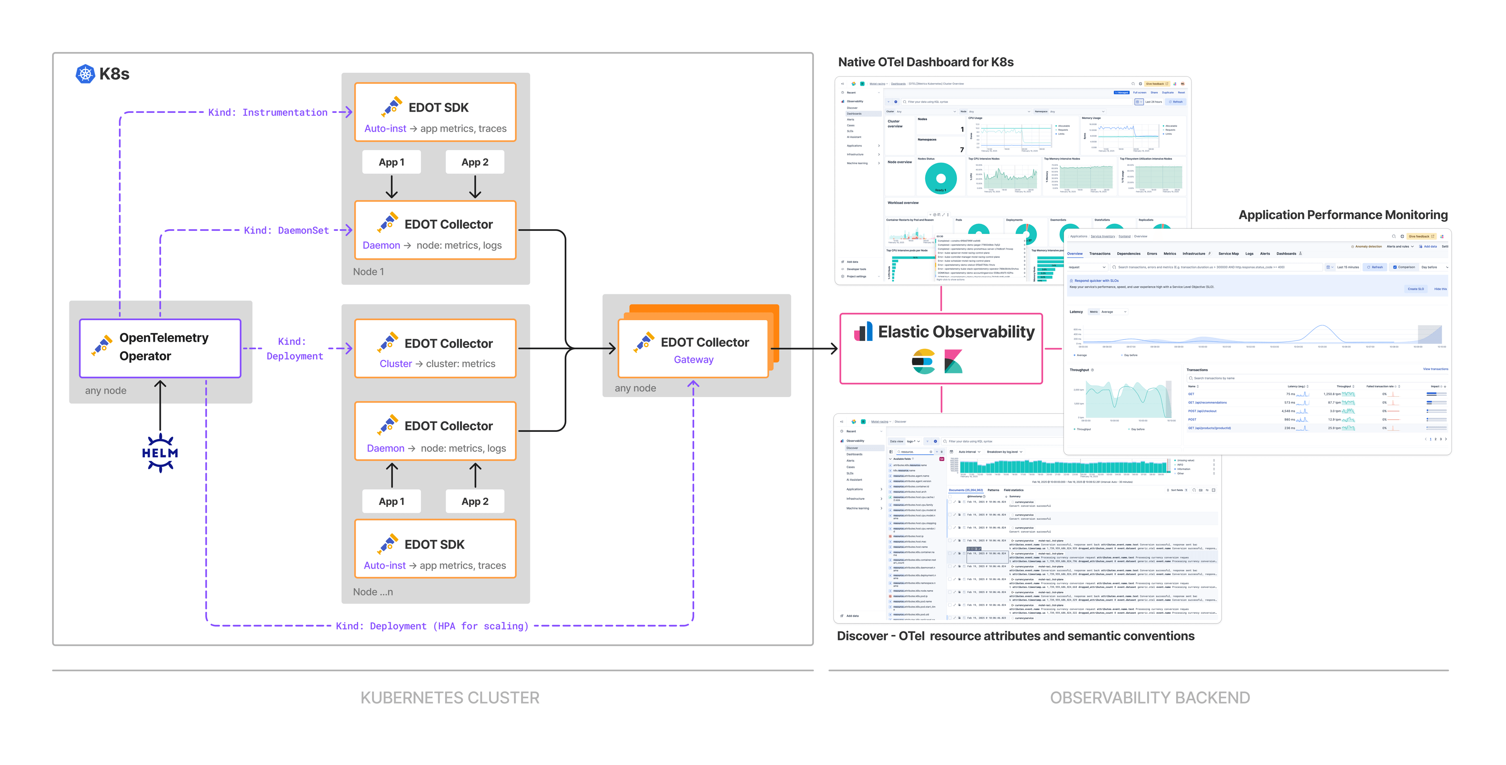
Task: Check the first document row checkbox in Discover
Action: [951, 502]
